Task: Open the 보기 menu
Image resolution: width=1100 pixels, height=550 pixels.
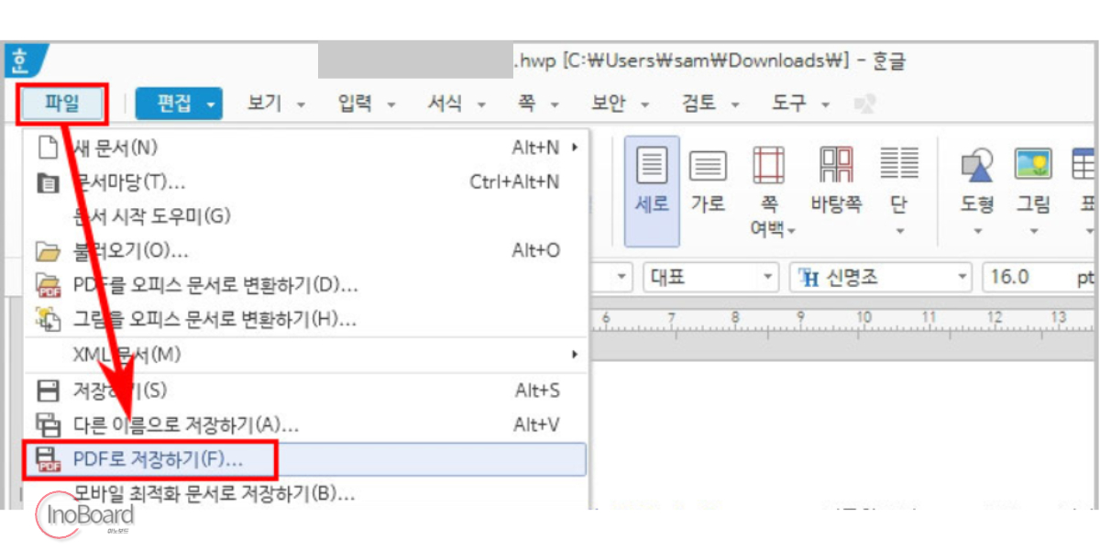Action: point(264,104)
